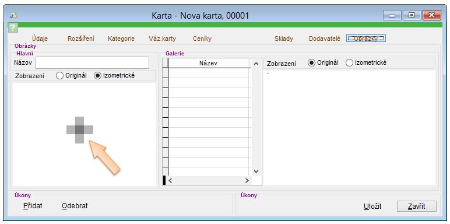Screen dimensions: 450x224
Task: Click the green help question mark icon
Action: (13, 28)
